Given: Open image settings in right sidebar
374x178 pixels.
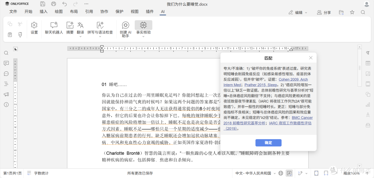Looking at the screenshot, I should coord(368,73).
